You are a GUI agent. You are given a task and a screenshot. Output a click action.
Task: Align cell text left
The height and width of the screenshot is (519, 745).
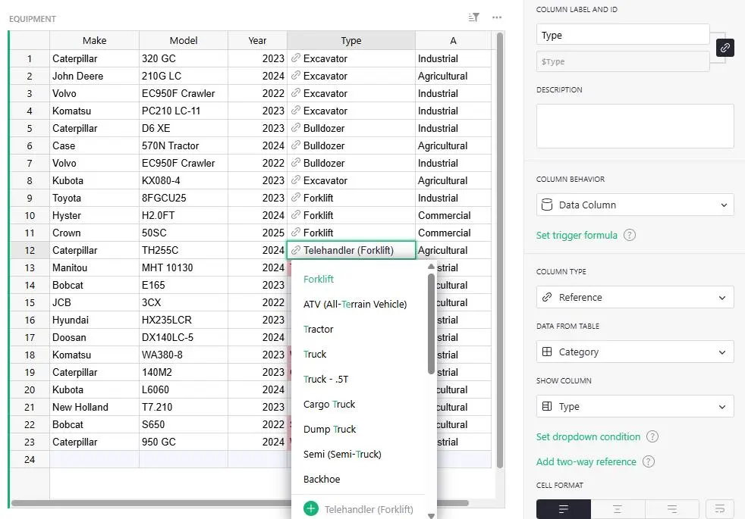click(564, 509)
